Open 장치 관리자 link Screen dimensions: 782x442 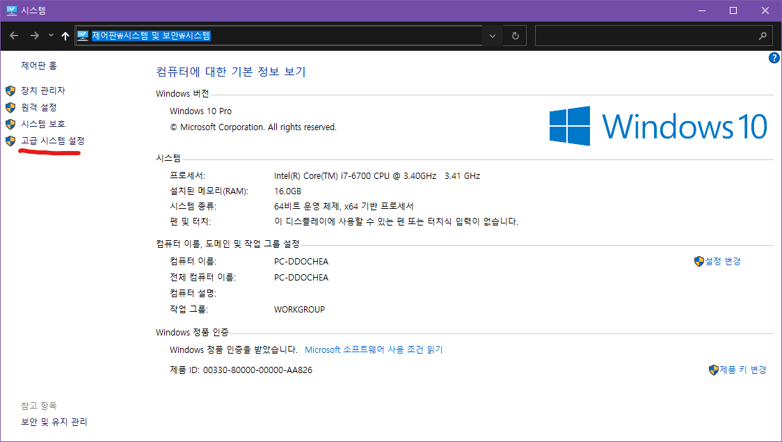tap(43, 90)
